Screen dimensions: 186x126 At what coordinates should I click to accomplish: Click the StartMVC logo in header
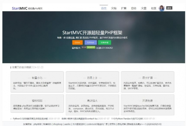[20, 8]
